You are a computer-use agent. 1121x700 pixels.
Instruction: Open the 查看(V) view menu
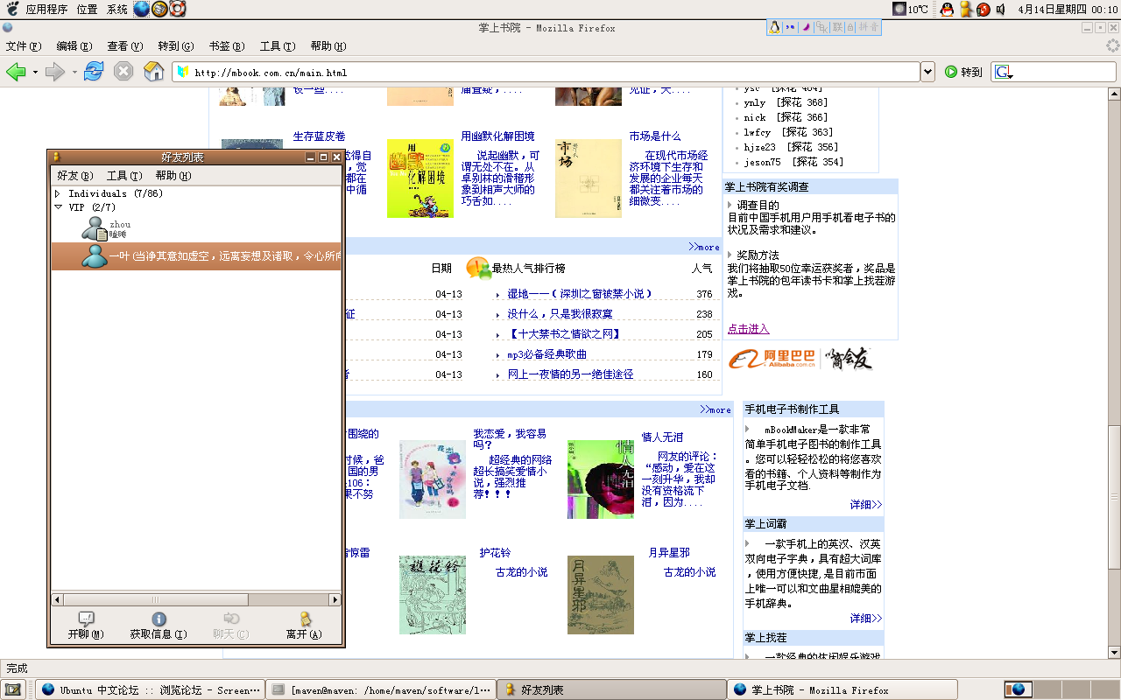tap(124, 46)
